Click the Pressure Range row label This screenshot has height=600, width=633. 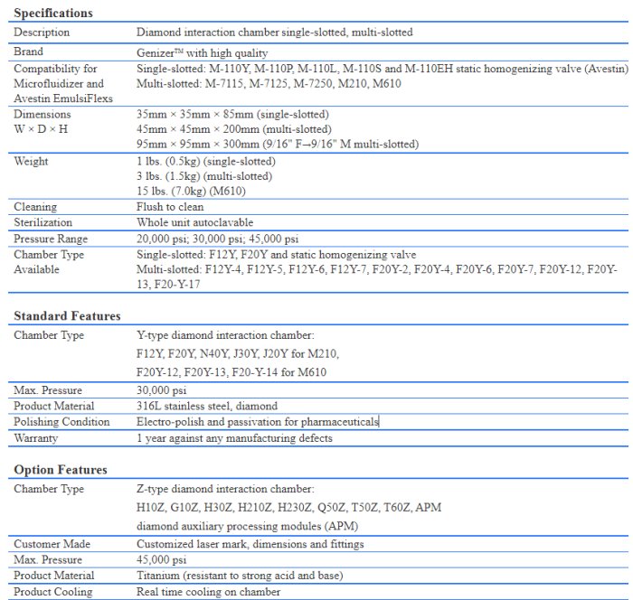(x=51, y=239)
